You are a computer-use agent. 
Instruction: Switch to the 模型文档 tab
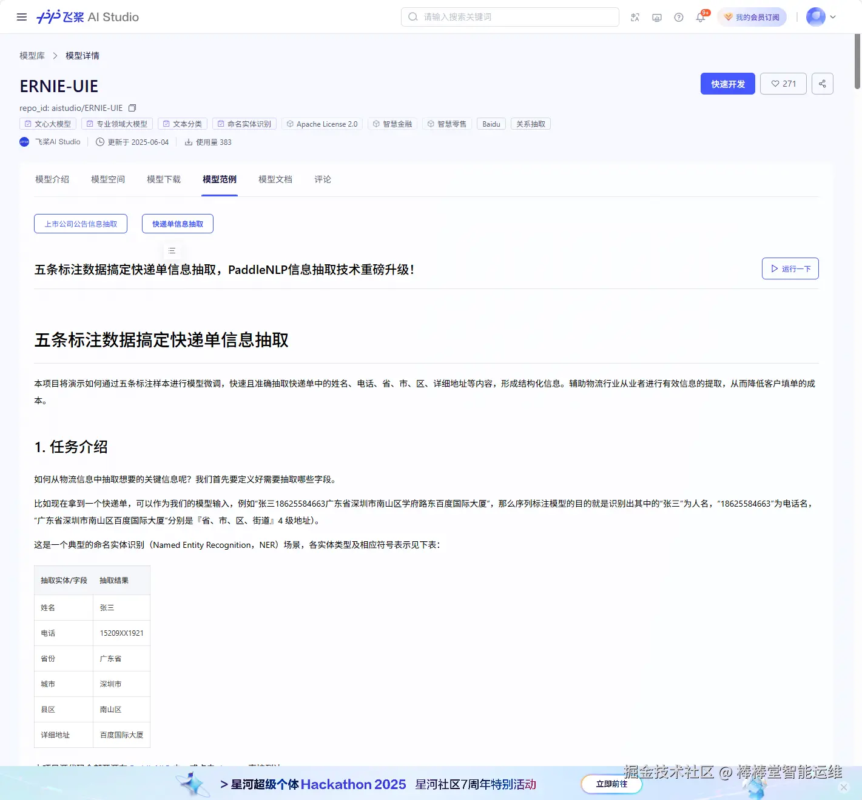coord(275,179)
